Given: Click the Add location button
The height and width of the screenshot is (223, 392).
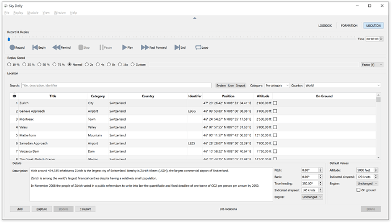Looking at the screenshot, I should [x=20, y=209].
